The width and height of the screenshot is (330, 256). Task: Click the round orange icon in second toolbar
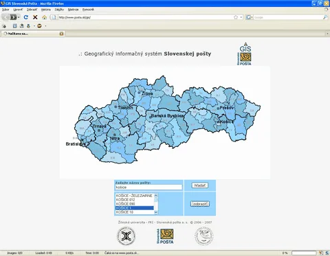[39, 26]
